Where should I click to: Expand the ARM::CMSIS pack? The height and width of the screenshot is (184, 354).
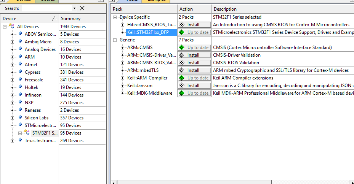tap(122, 48)
